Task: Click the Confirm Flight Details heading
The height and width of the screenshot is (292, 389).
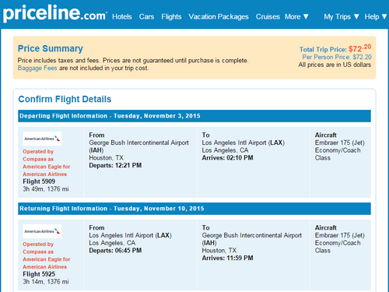Action: click(x=65, y=99)
